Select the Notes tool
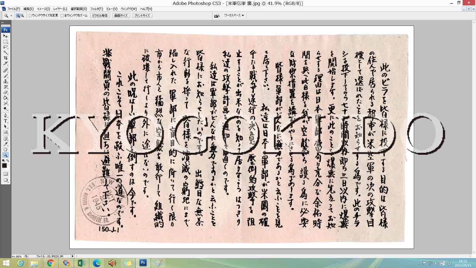Image resolution: width=476 pixels, height=268 pixels. (x=5, y=139)
